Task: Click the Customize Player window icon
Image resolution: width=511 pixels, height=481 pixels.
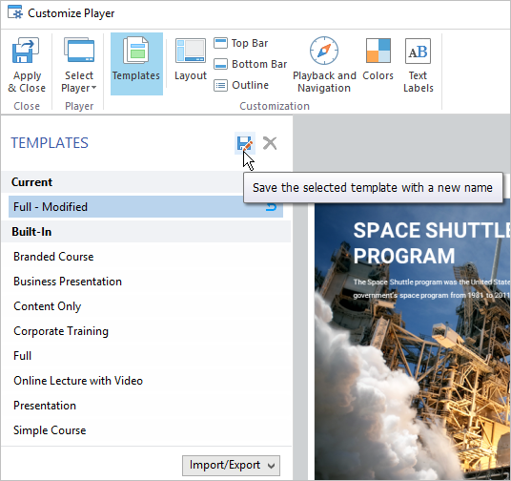Action: [15, 13]
